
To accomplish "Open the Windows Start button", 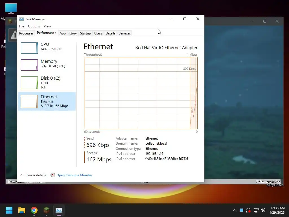I will [9, 210].
